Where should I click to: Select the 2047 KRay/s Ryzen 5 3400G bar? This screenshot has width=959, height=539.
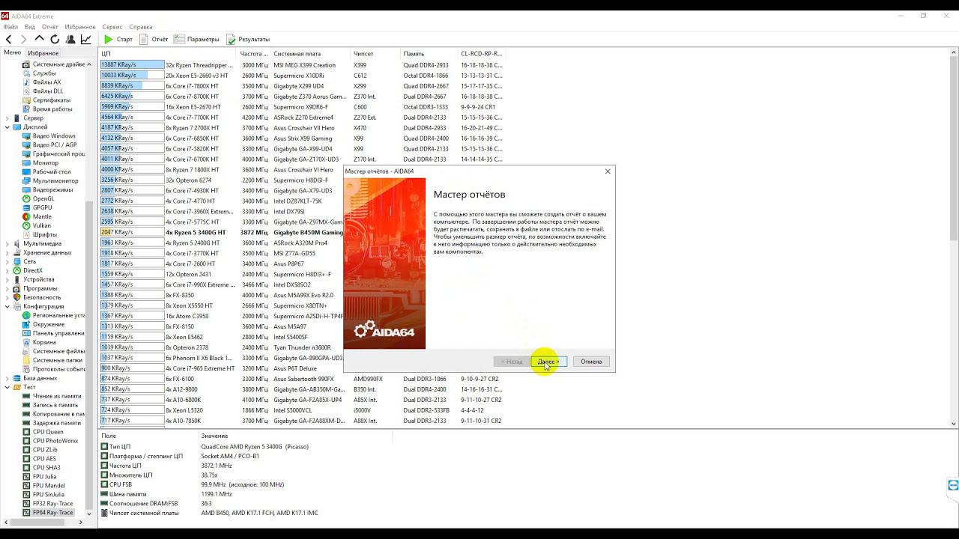tap(132, 232)
